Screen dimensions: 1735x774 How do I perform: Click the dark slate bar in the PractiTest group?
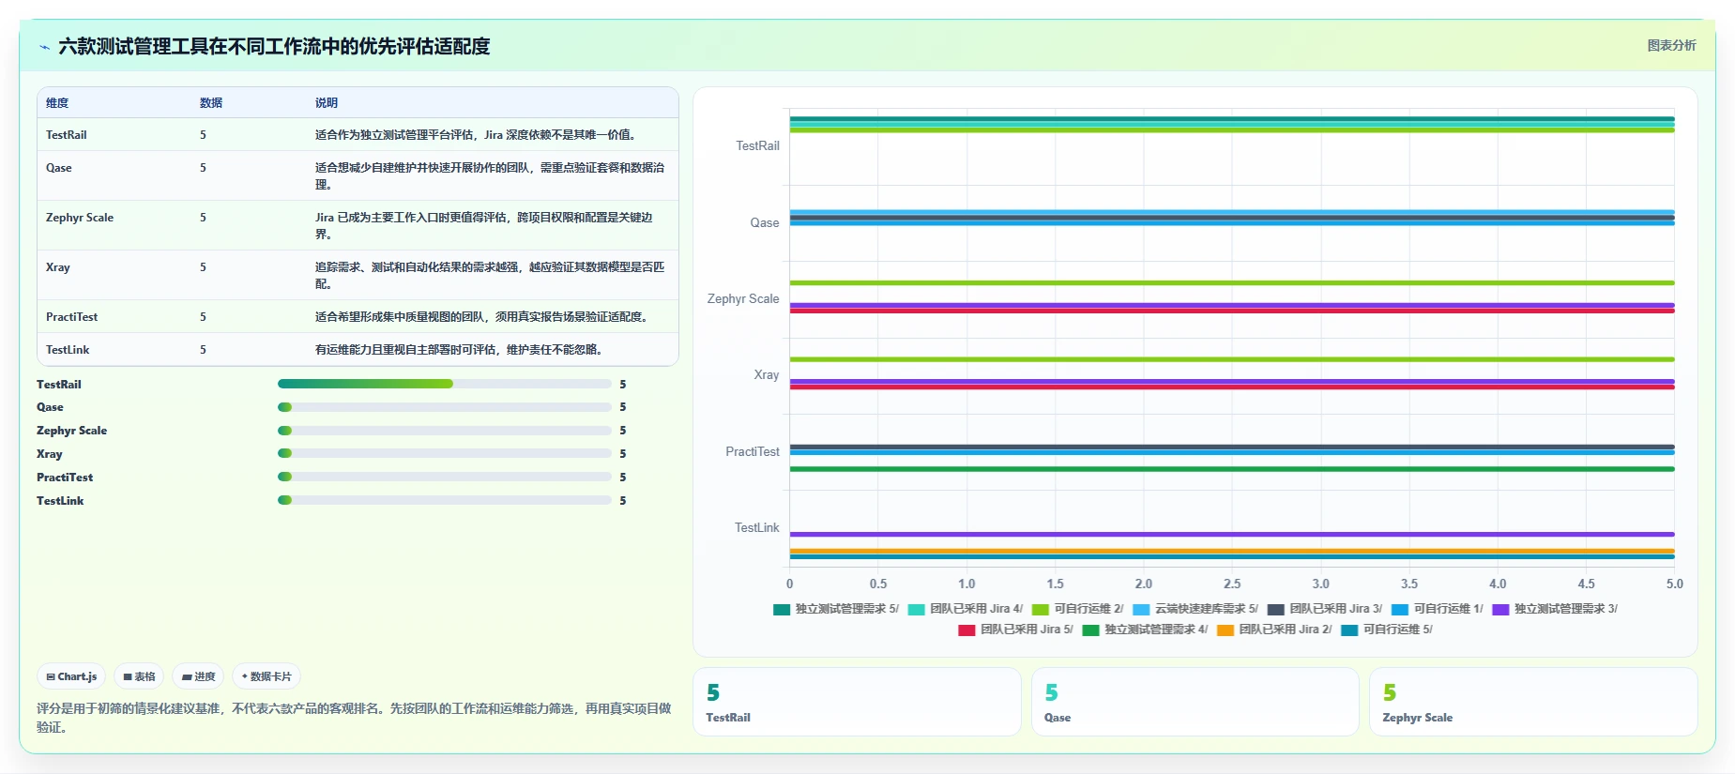[1232, 447]
